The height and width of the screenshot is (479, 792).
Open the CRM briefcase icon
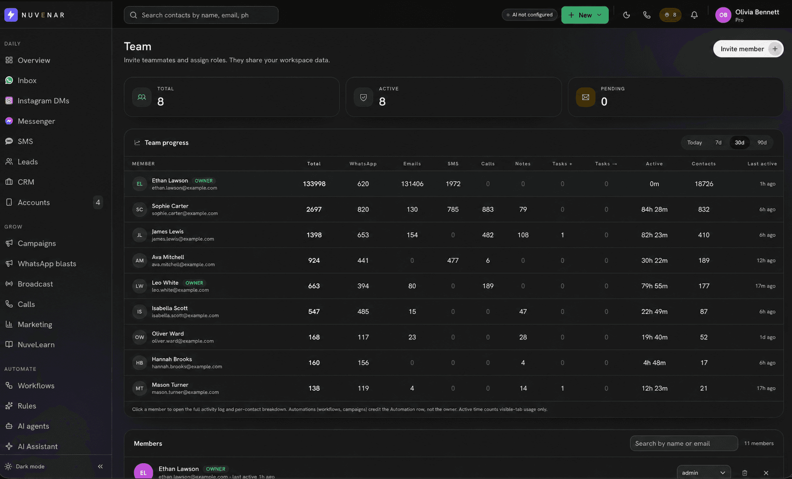click(x=9, y=182)
